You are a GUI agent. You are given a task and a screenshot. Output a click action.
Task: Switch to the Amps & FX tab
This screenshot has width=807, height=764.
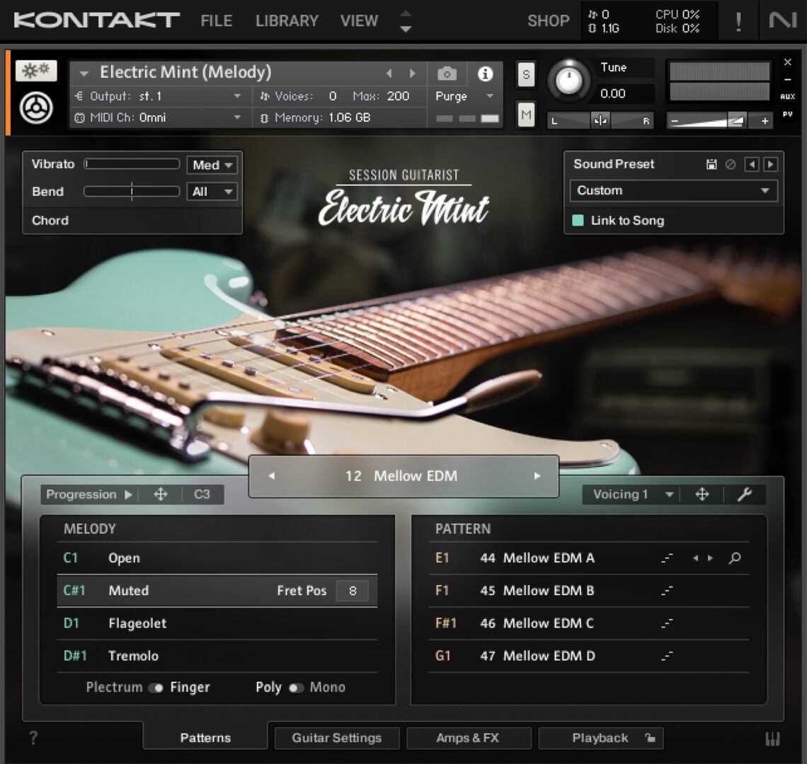(x=469, y=738)
